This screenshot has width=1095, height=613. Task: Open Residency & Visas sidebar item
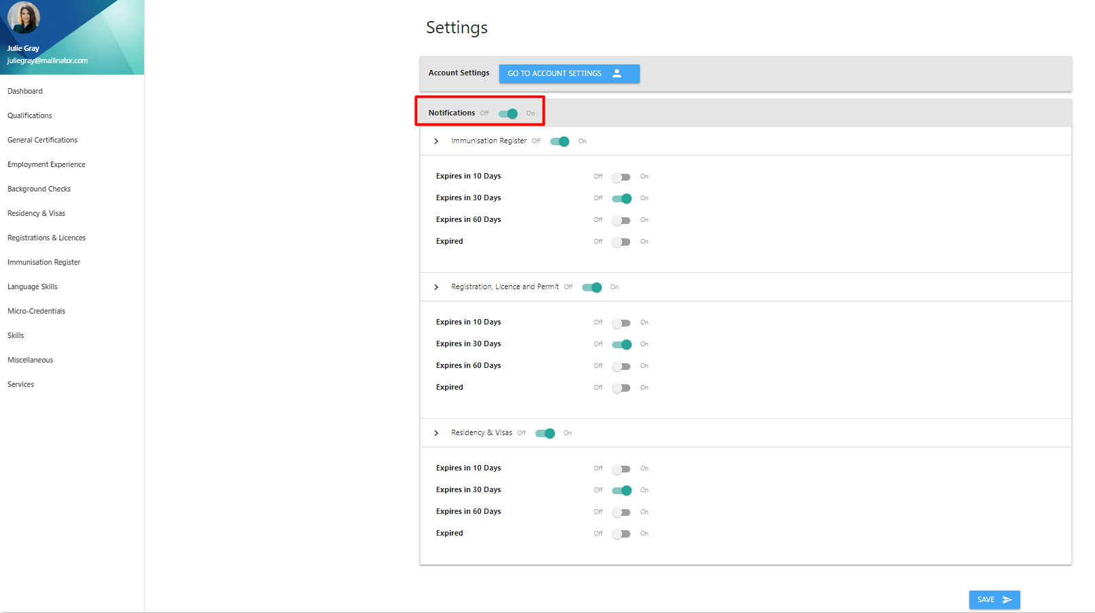coord(36,213)
